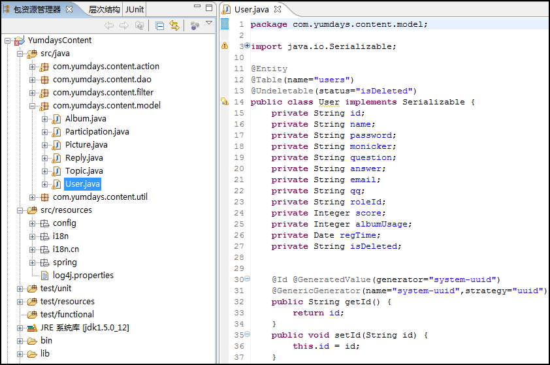Screen dimensions: 550x365
Task: Click the working set filter icon in toolbar
Action: pos(195,25)
